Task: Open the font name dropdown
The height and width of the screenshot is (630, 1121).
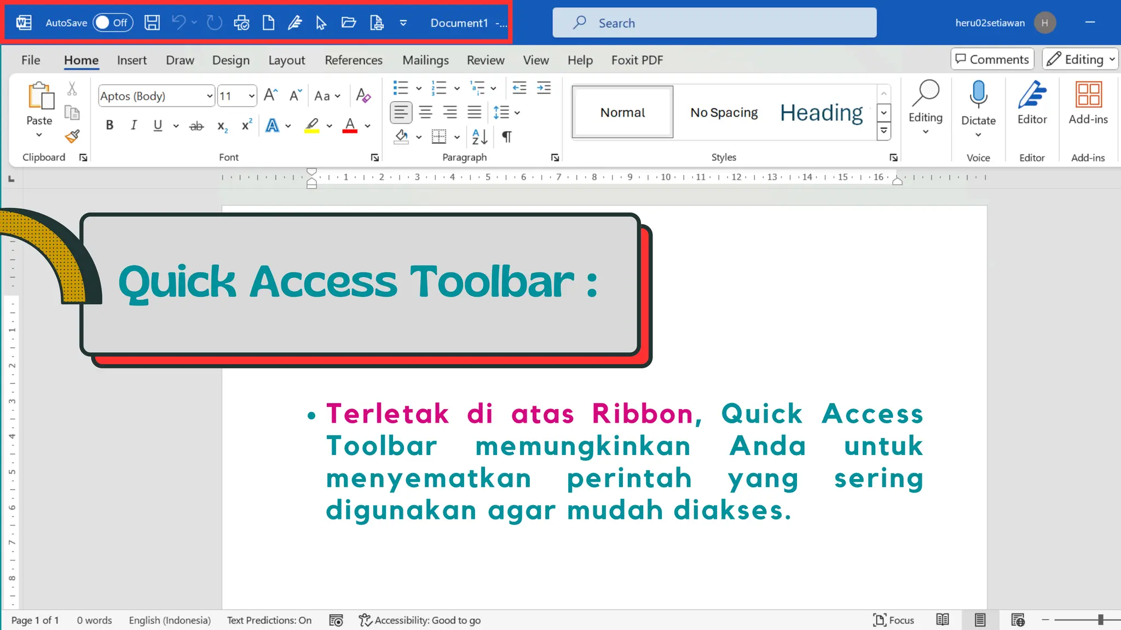Action: 209,96
